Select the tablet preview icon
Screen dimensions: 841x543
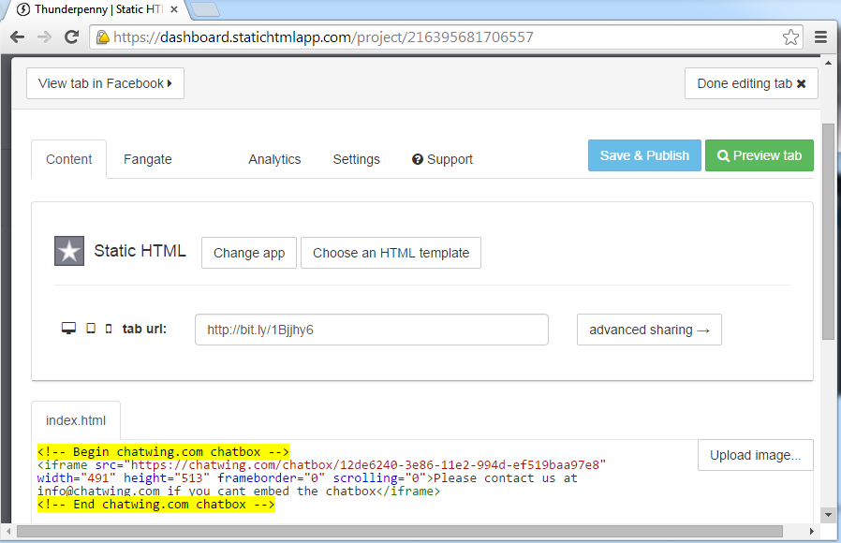click(x=91, y=328)
